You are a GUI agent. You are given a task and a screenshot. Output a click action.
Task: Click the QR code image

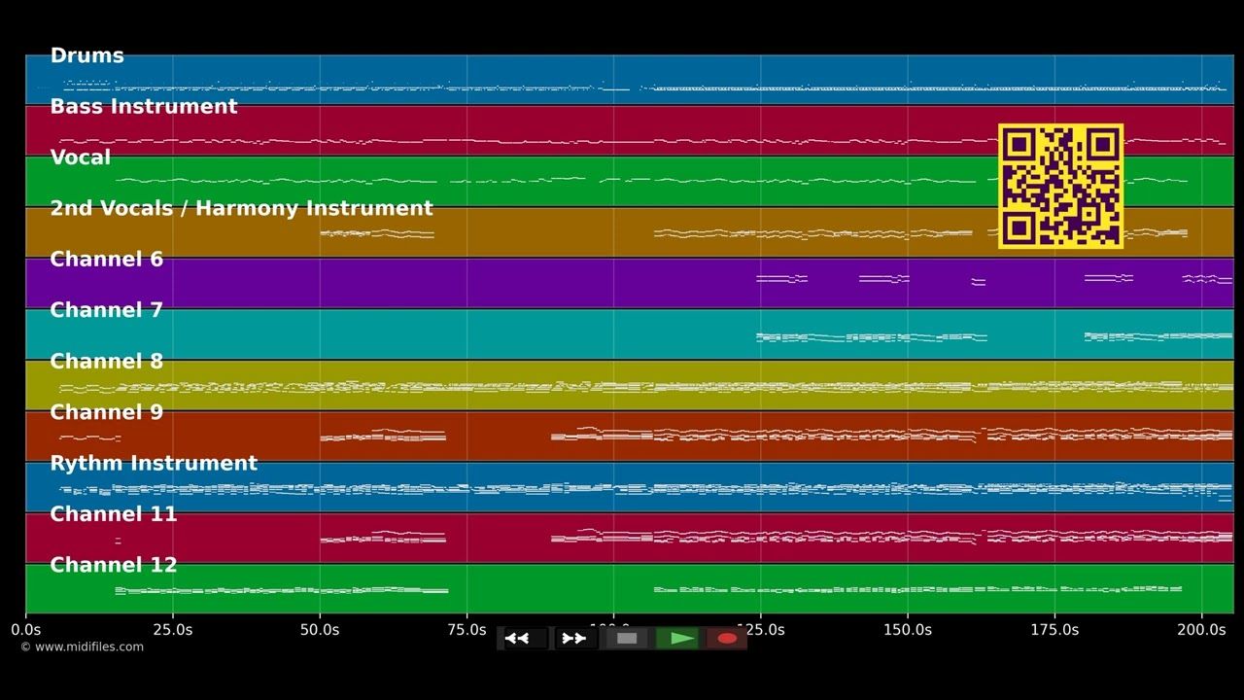1060,186
